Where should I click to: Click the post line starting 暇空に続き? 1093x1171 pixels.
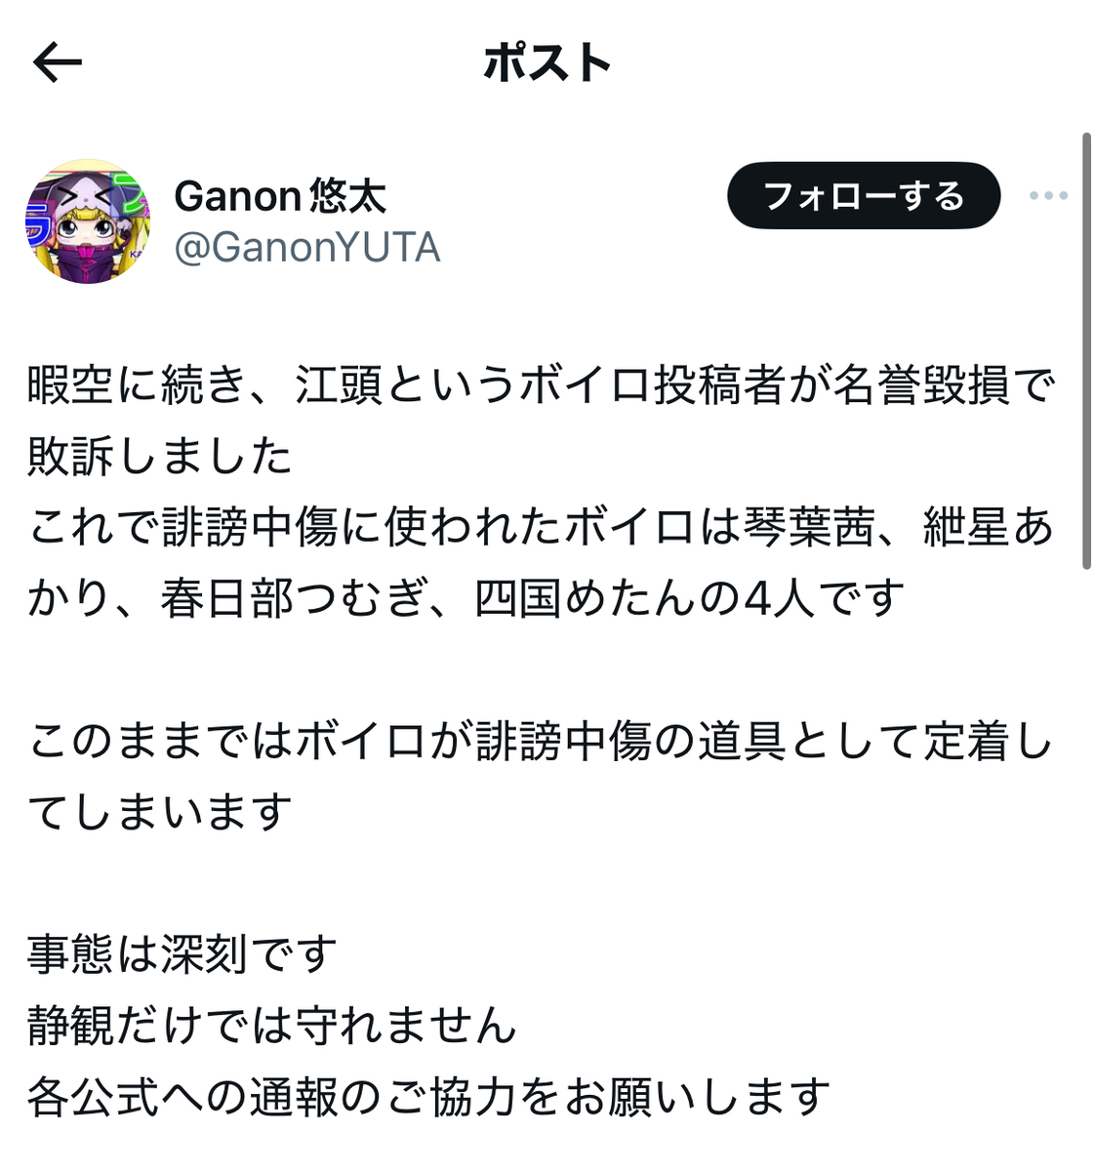click(x=542, y=386)
